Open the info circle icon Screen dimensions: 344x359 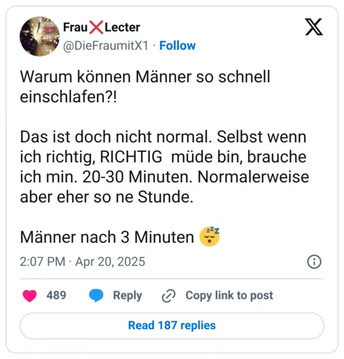point(314,262)
